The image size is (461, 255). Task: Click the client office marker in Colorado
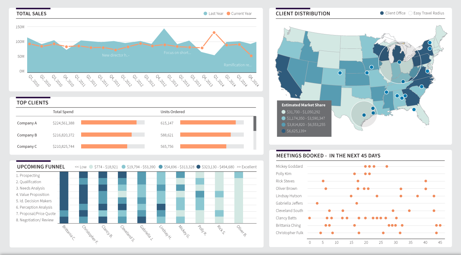[340, 73]
